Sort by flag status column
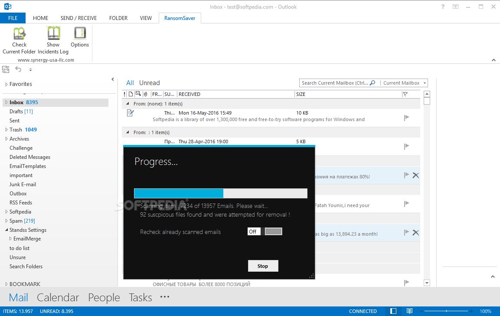Image resolution: width=500 pixels, height=316 pixels. [x=405, y=94]
